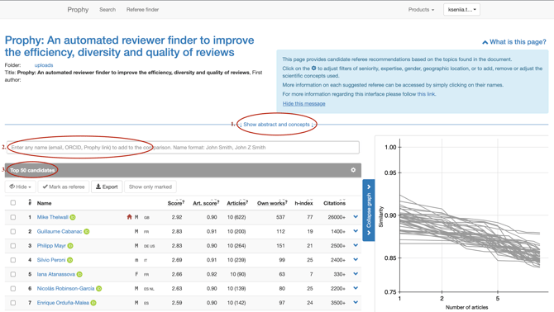Viewport: 554px width, 312px height.
Task: Open the Products dropdown menu
Action: (x=421, y=10)
